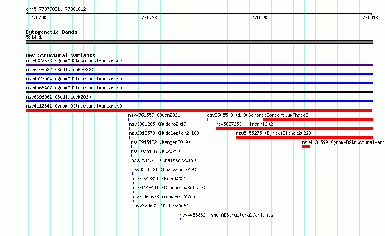Click the blue nsv4523004 variant bar
This screenshot has height=236, width=385.
199,83
